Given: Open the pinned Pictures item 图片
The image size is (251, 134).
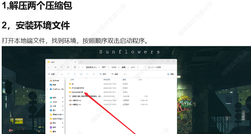Looking at the screenshot, I should pyautogui.click(x=53, y=110).
